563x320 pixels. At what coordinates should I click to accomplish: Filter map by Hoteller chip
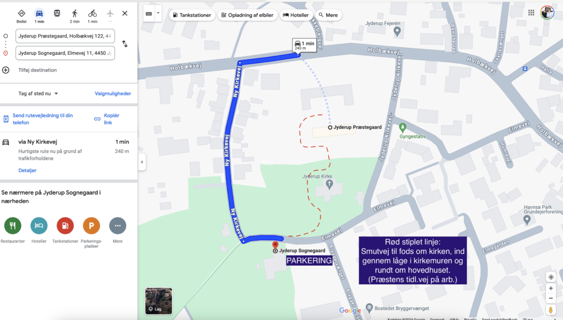coord(296,15)
